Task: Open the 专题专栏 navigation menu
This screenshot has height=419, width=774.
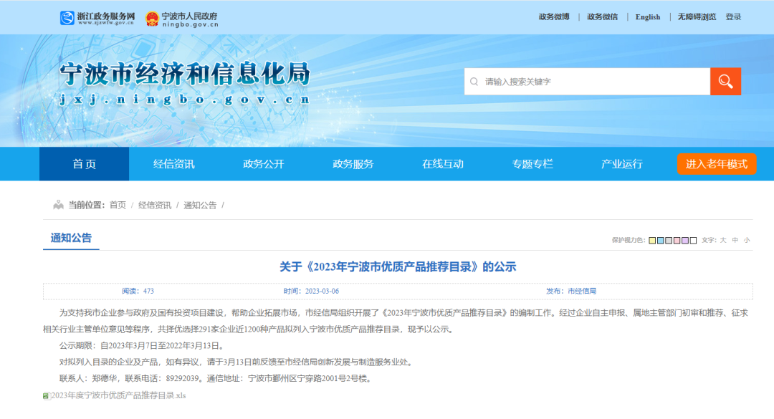Action: pyautogui.click(x=532, y=164)
